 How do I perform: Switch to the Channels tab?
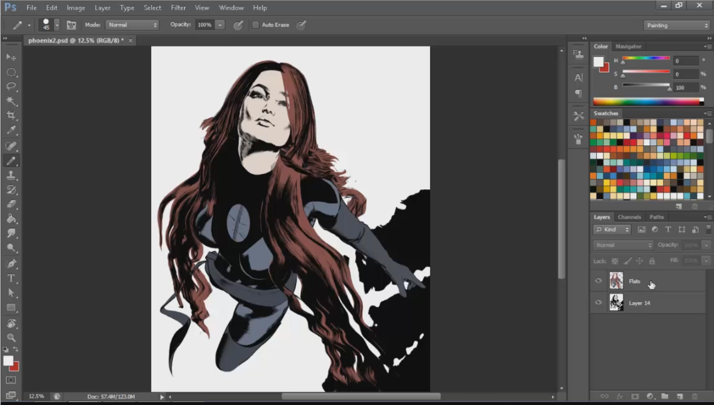tap(629, 217)
